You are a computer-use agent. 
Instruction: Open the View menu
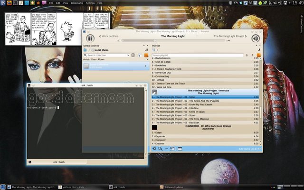click(66, 3)
